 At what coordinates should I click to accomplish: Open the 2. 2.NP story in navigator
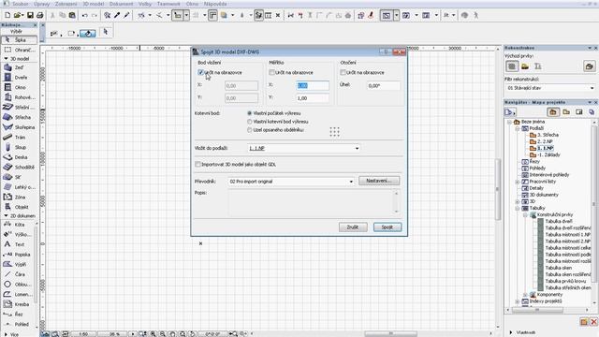coord(545,141)
